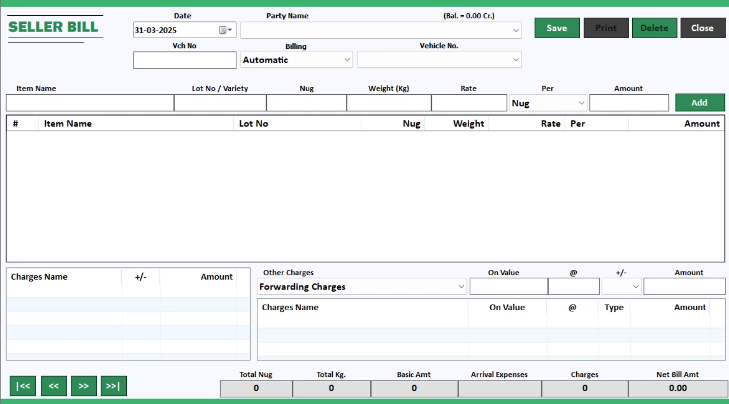
Task: Click the Arrival Expenses value box
Action: 500,388
